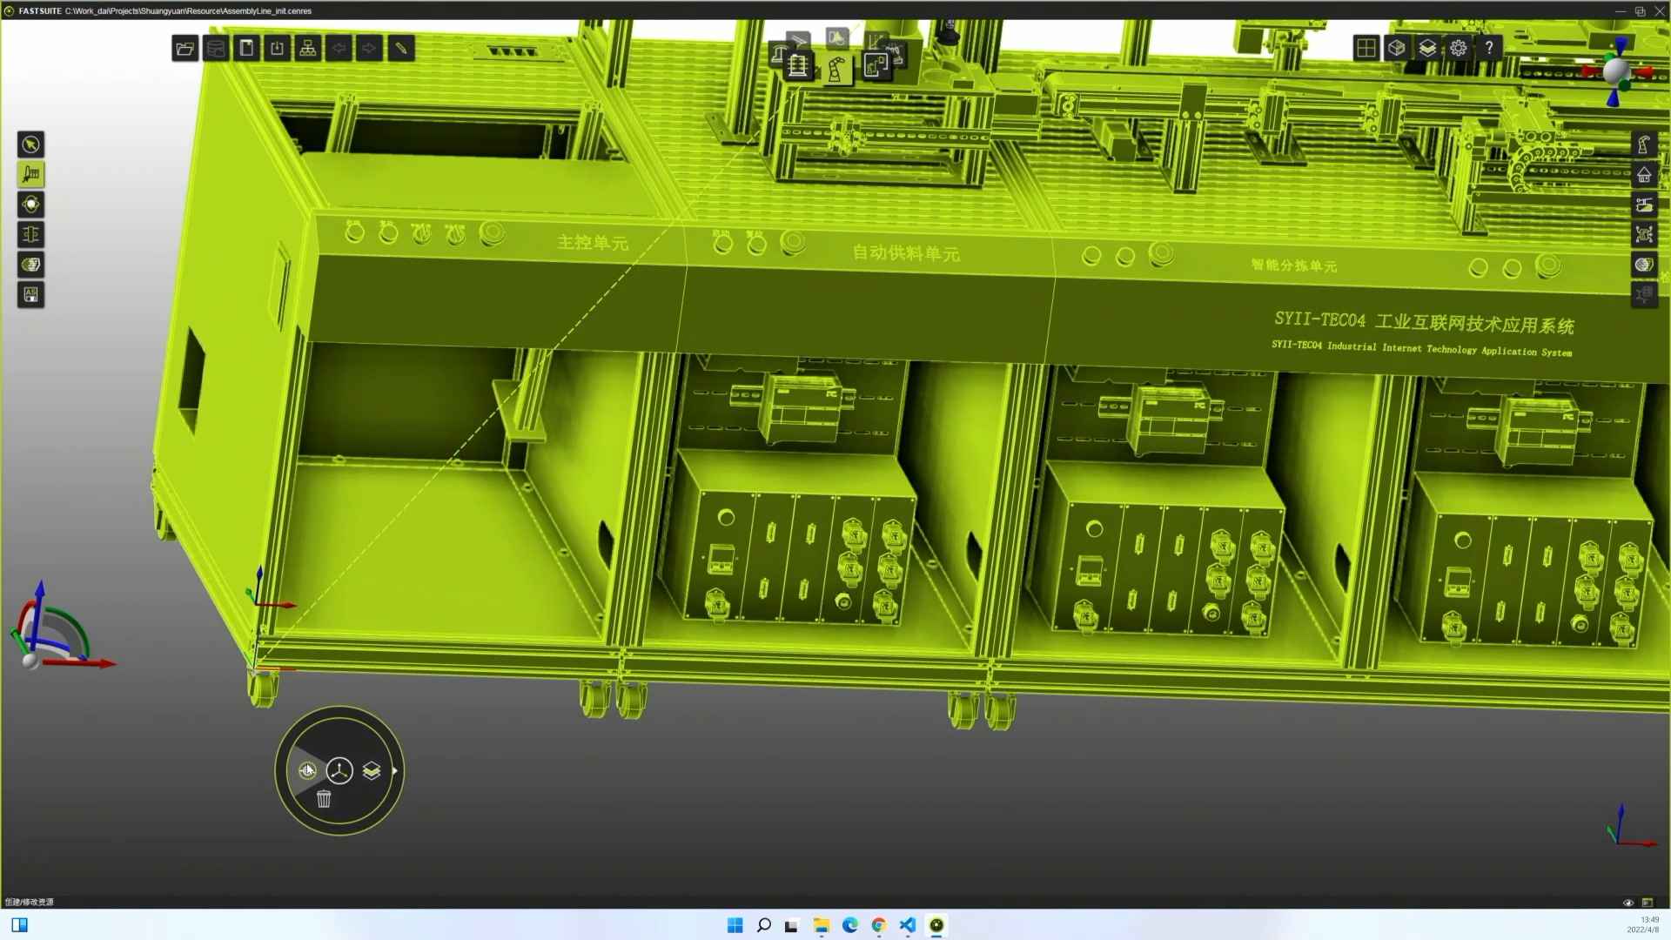
Task: Click the hierarchy tree structure icon
Action: coord(308,49)
